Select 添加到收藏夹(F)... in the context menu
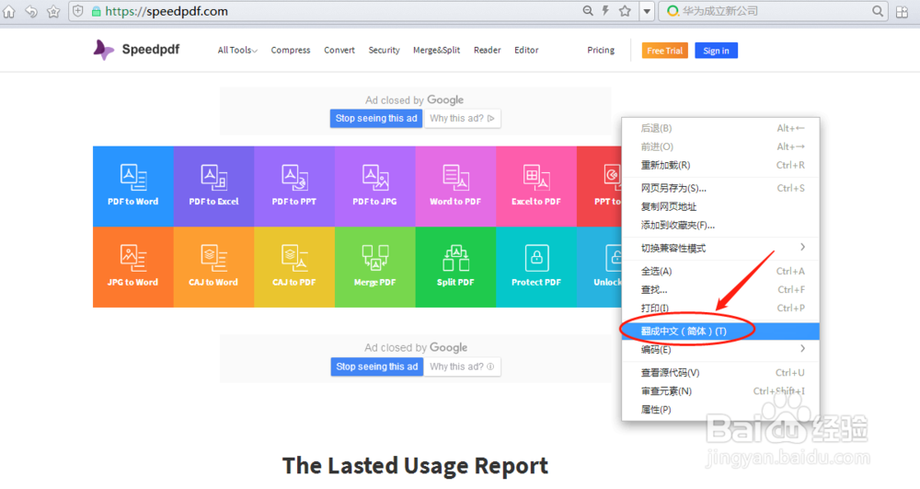 click(x=720, y=225)
